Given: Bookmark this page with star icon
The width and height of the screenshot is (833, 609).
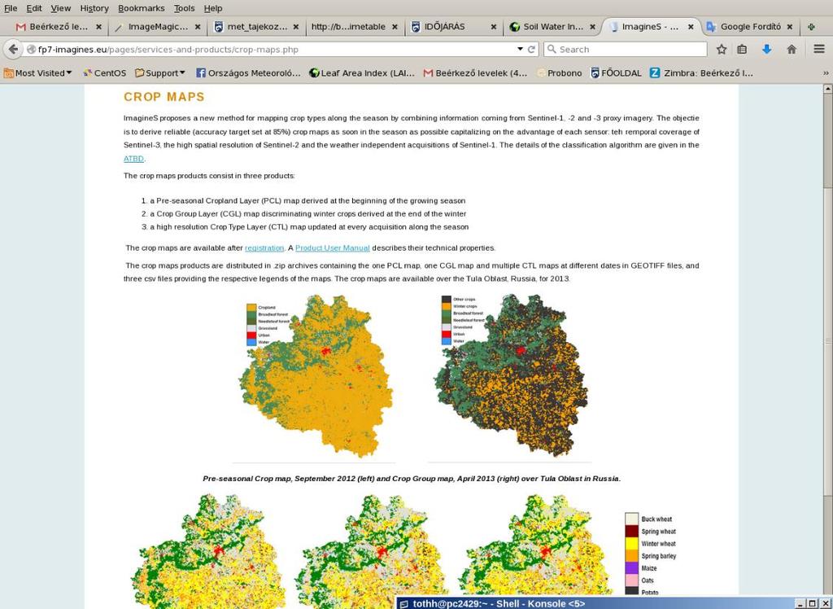Looking at the screenshot, I should point(722,50).
